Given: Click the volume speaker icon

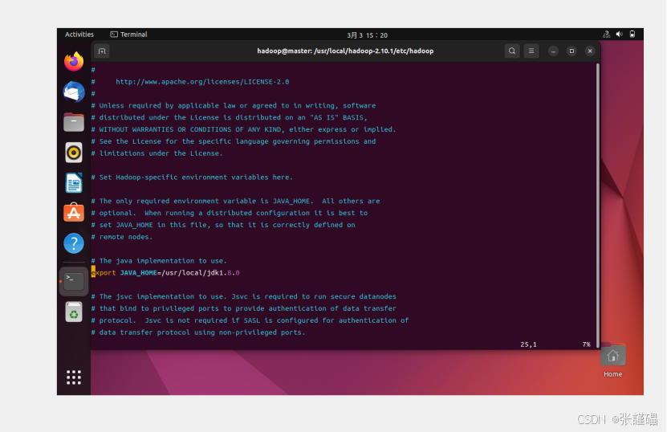Looking at the screenshot, I should 620,34.
